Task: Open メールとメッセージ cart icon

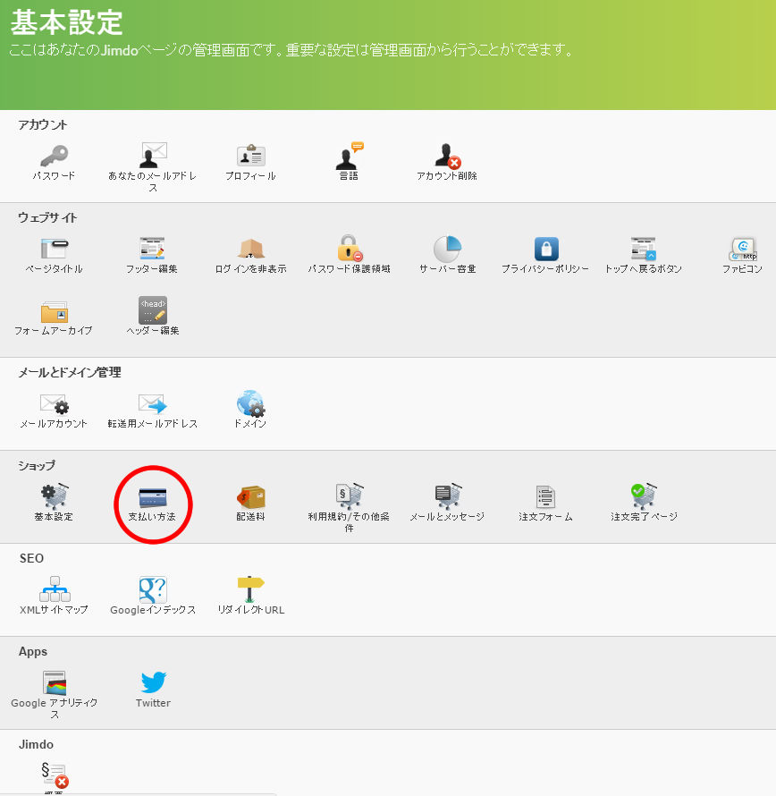Action: click(448, 496)
